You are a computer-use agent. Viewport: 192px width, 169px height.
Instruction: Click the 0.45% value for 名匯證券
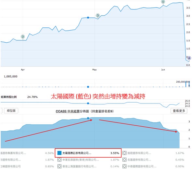180,160
